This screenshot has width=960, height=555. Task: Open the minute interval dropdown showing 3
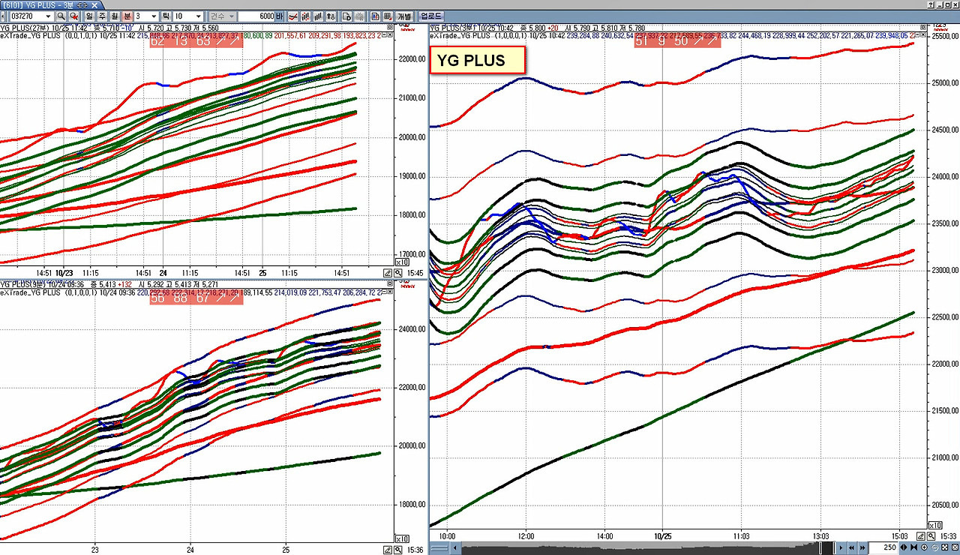(x=154, y=16)
